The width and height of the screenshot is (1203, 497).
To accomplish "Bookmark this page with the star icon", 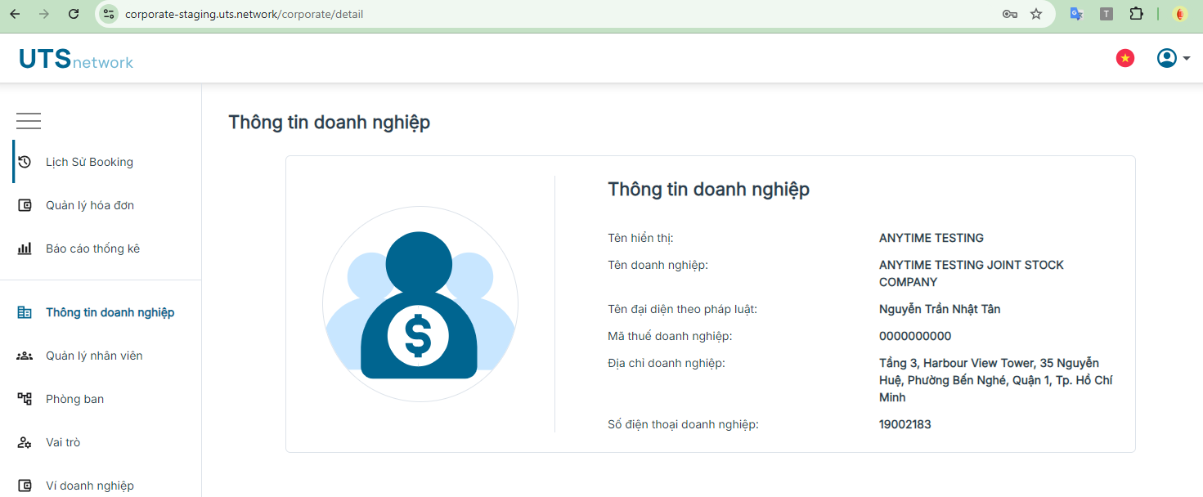I will [1036, 14].
